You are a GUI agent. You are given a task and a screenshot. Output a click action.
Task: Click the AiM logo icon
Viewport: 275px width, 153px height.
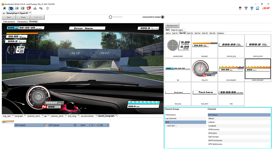(x=267, y=8)
